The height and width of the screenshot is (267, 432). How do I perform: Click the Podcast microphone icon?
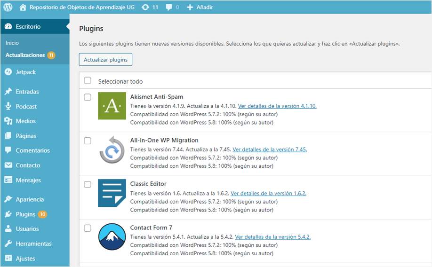[8, 106]
